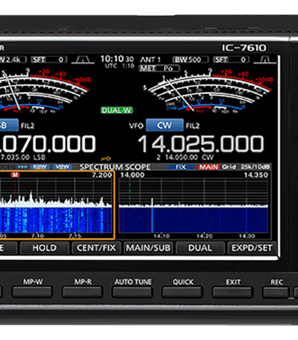Image resolution: width=298 pixels, height=340 pixels.
Task: Tap the 7.200 scope upper edge label
Action: click(x=102, y=175)
